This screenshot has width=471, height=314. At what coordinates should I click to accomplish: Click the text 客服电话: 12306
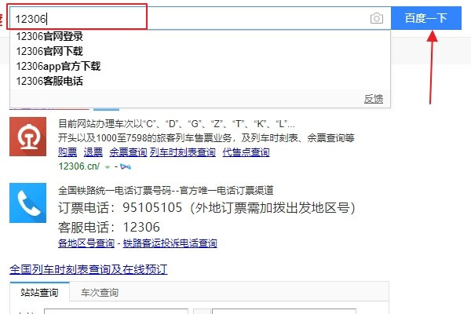109,227
